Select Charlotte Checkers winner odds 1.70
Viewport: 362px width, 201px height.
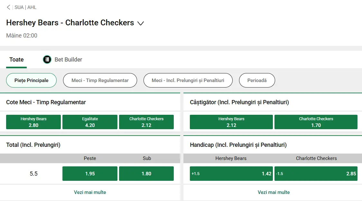(316, 122)
